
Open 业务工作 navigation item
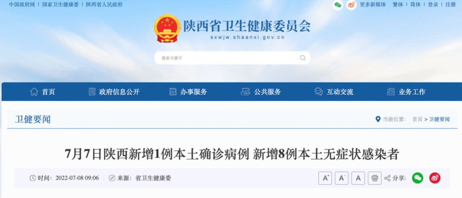[x=406, y=92]
